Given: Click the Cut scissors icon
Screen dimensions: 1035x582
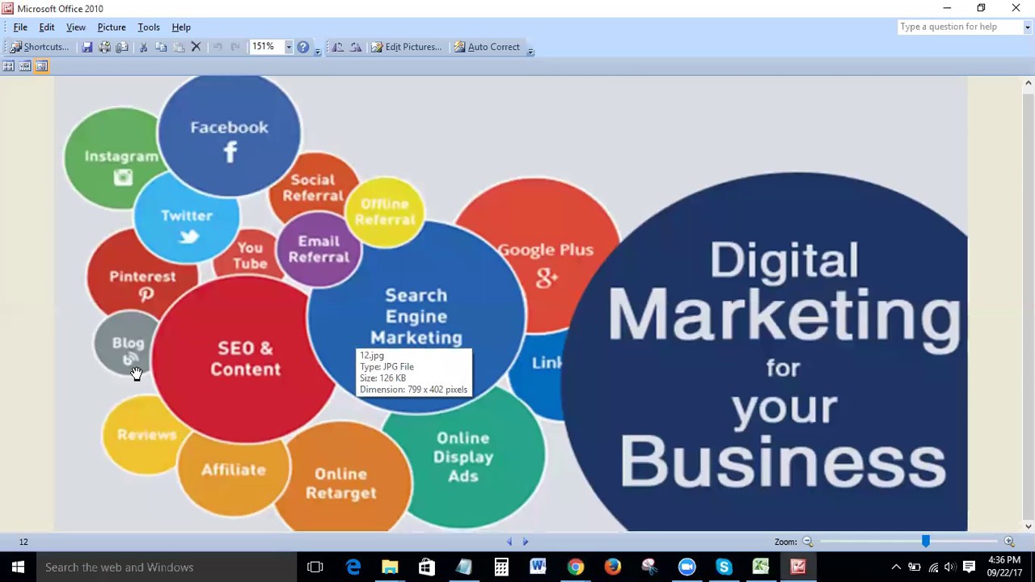Looking at the screenshot, I should pos(143,47).
